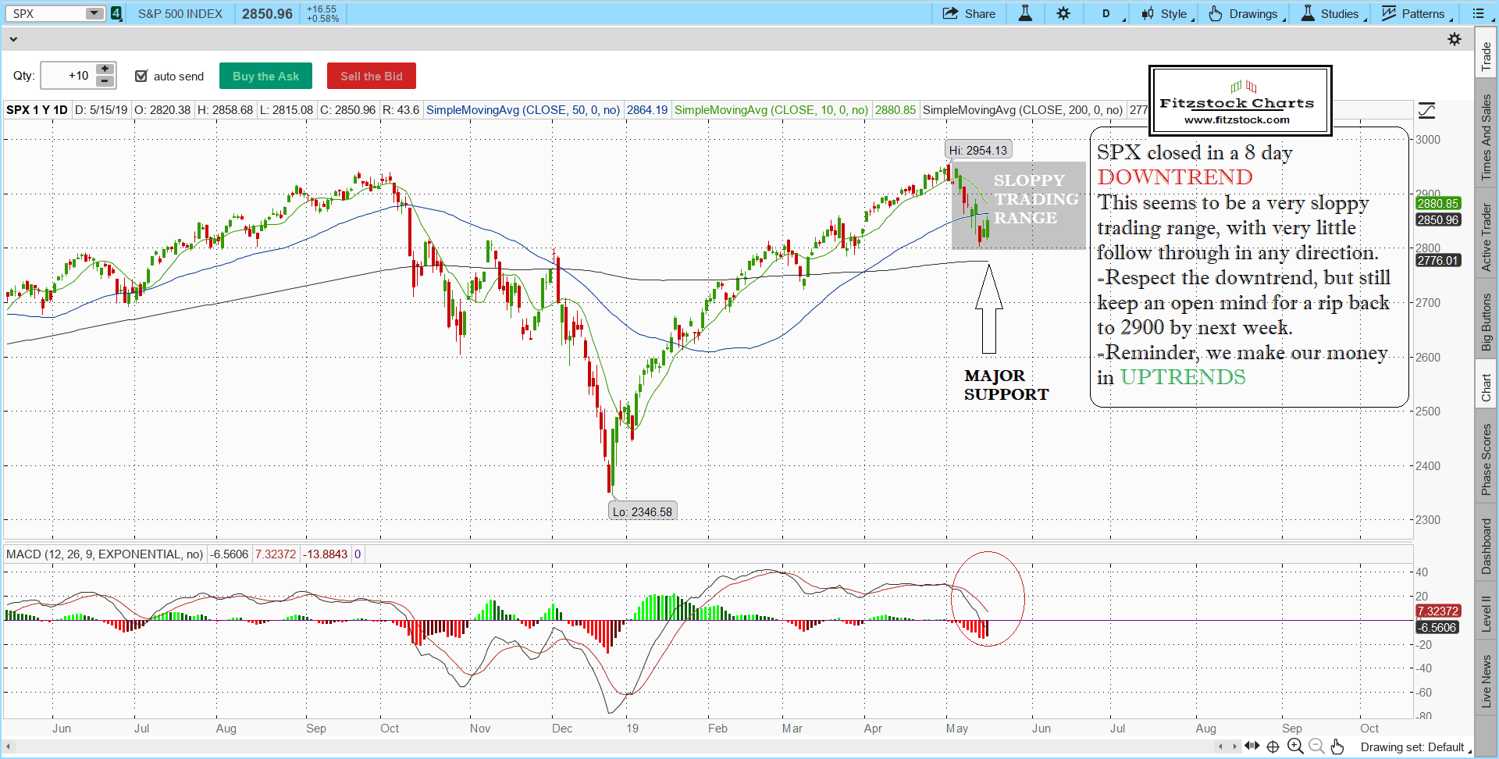The height and width of the screenshot is (759, 1499).
Task: Open chart settings gear in the top toolbar
Action: (x=1063, y=13)
